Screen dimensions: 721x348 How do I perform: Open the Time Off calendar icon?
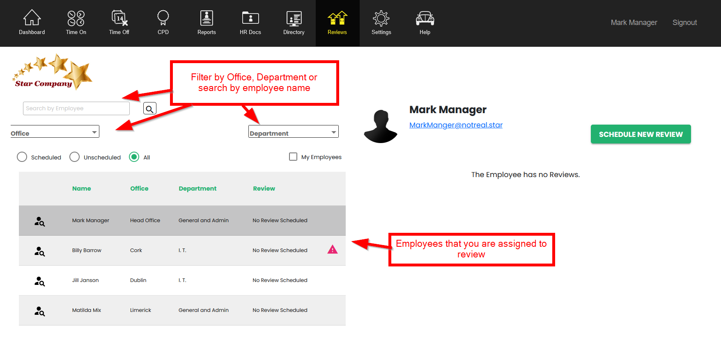(119, 18)
